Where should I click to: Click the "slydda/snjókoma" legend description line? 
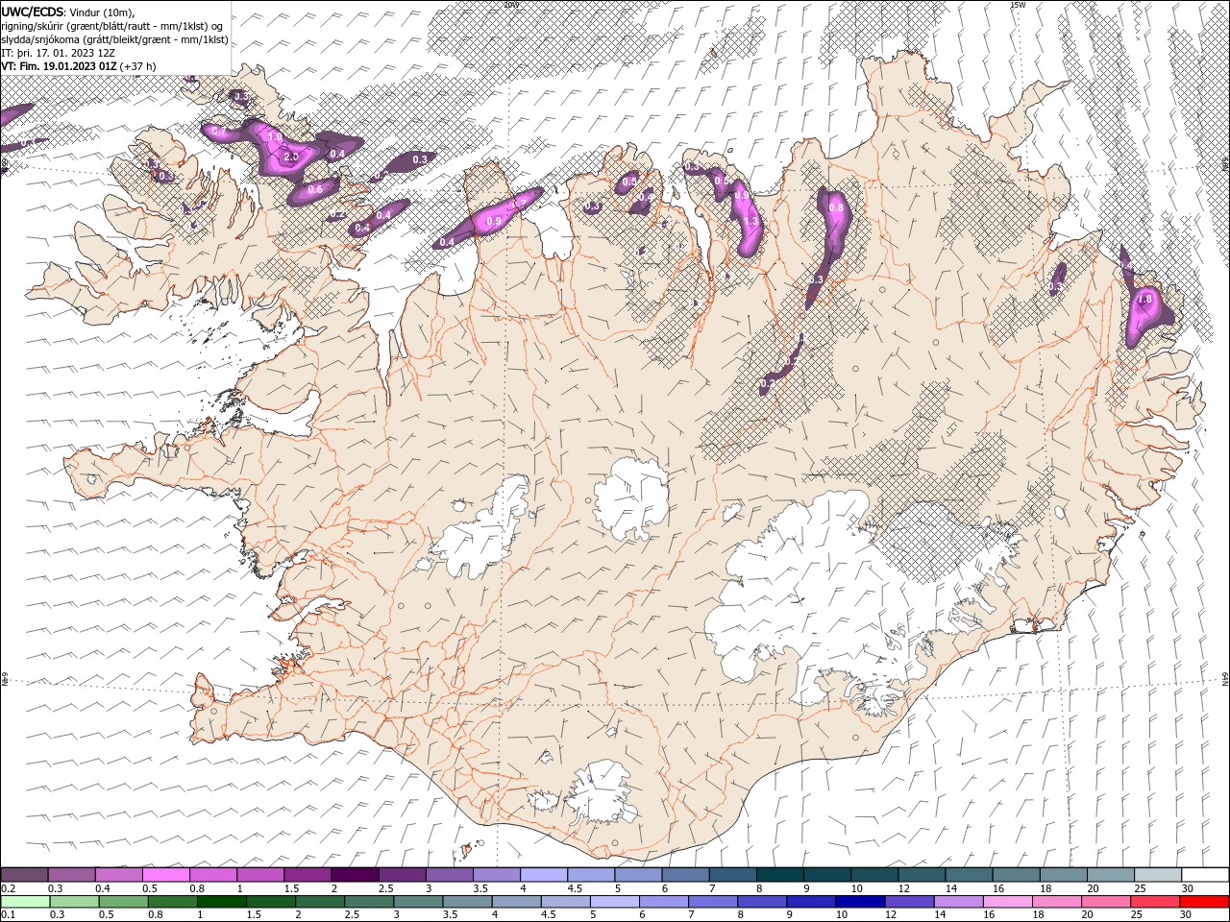[x=114, y=39]
